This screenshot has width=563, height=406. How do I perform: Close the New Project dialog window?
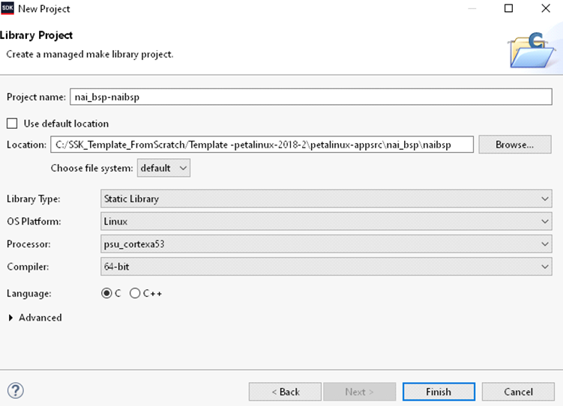(x=545, y=9)
